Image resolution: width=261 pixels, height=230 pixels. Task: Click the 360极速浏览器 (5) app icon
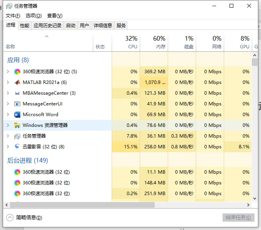(17, 72)
